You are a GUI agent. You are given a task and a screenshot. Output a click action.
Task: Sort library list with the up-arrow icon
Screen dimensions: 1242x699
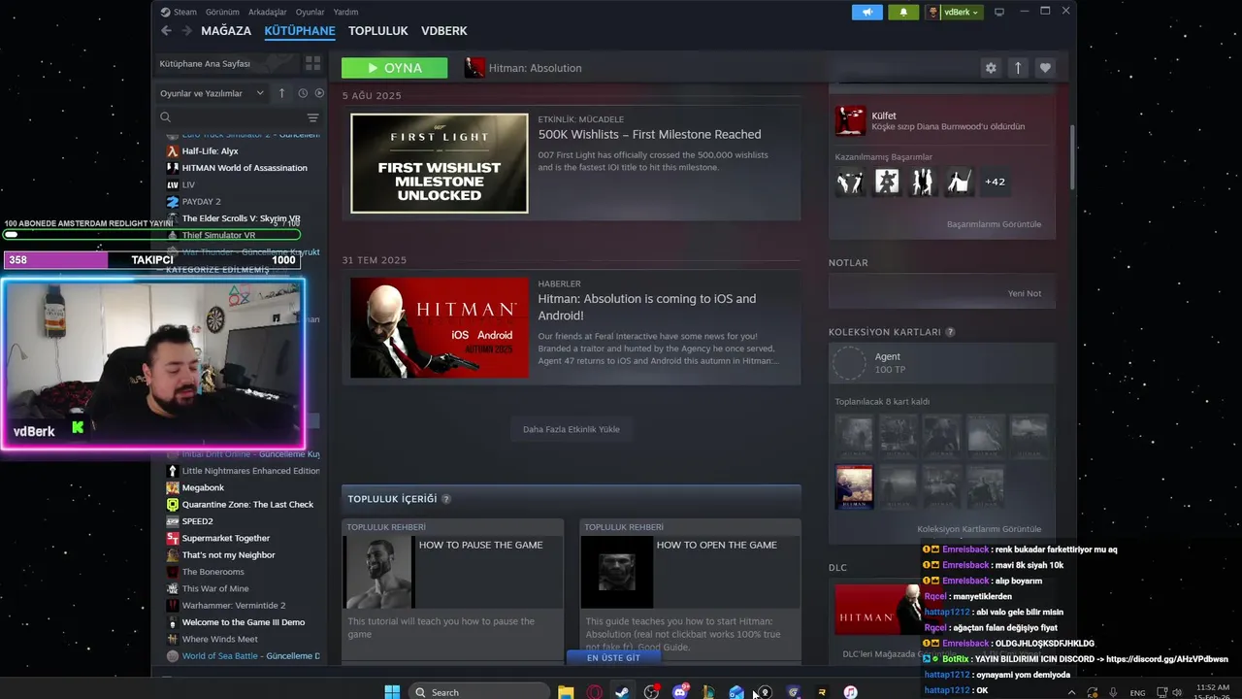tap(281, 93)
